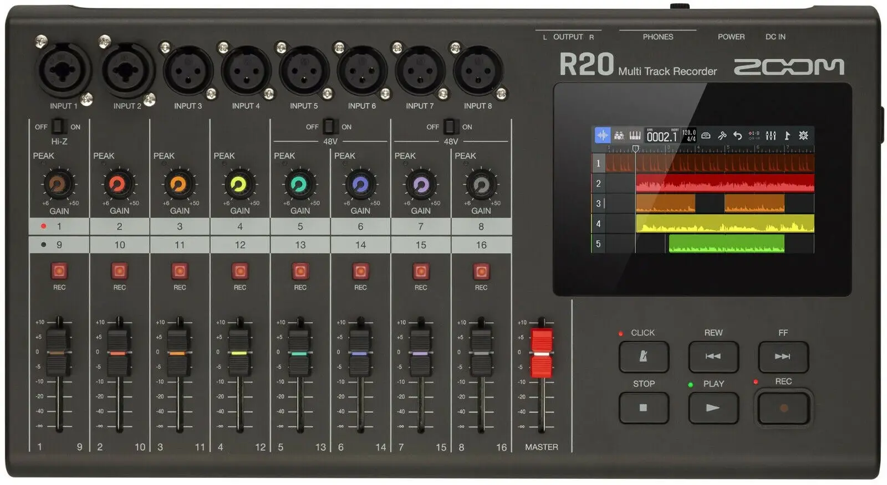Open settings with the gear icon
887x485 pixels.
point(803,136)
